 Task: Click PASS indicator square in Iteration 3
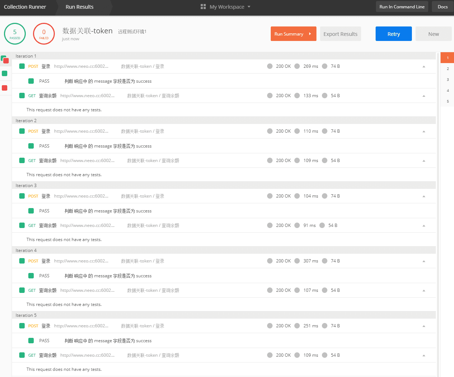31,211
